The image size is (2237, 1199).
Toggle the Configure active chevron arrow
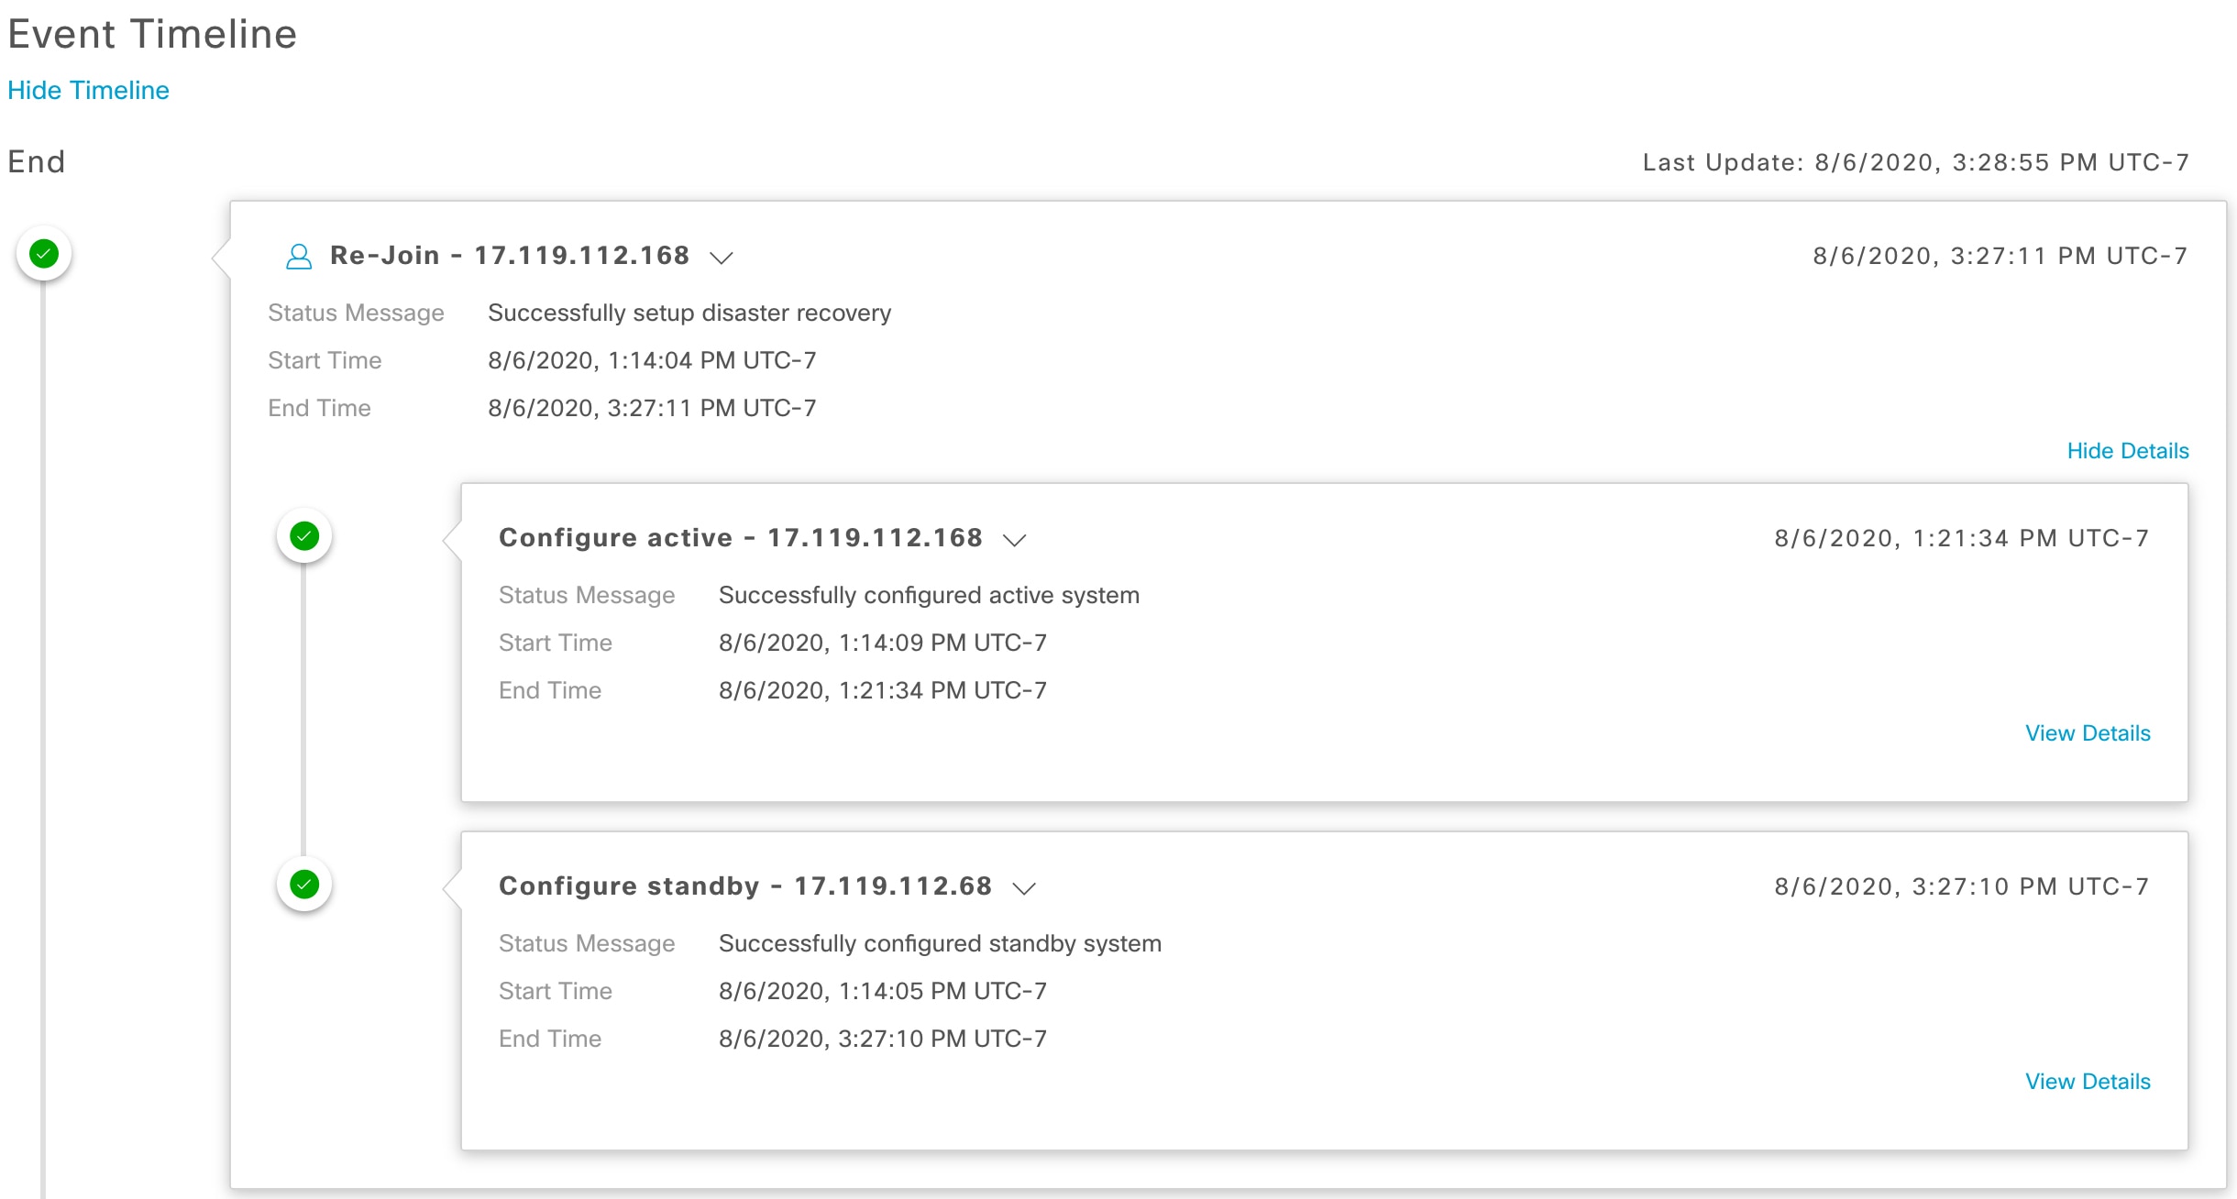(x=1014, y=540)
